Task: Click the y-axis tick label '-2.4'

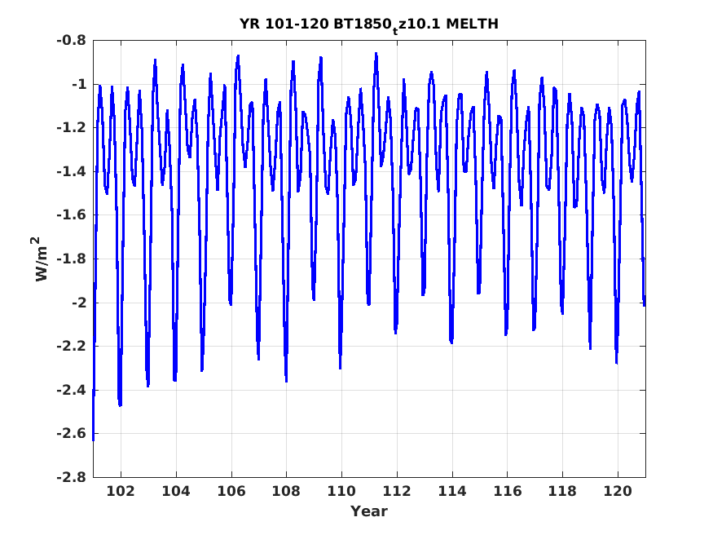Action: [72, 390]
